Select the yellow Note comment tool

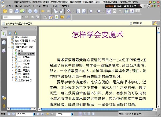click(62, 17)
